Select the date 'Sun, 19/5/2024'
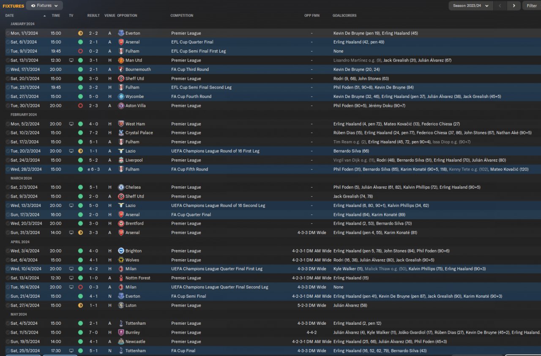 point(25,342)
